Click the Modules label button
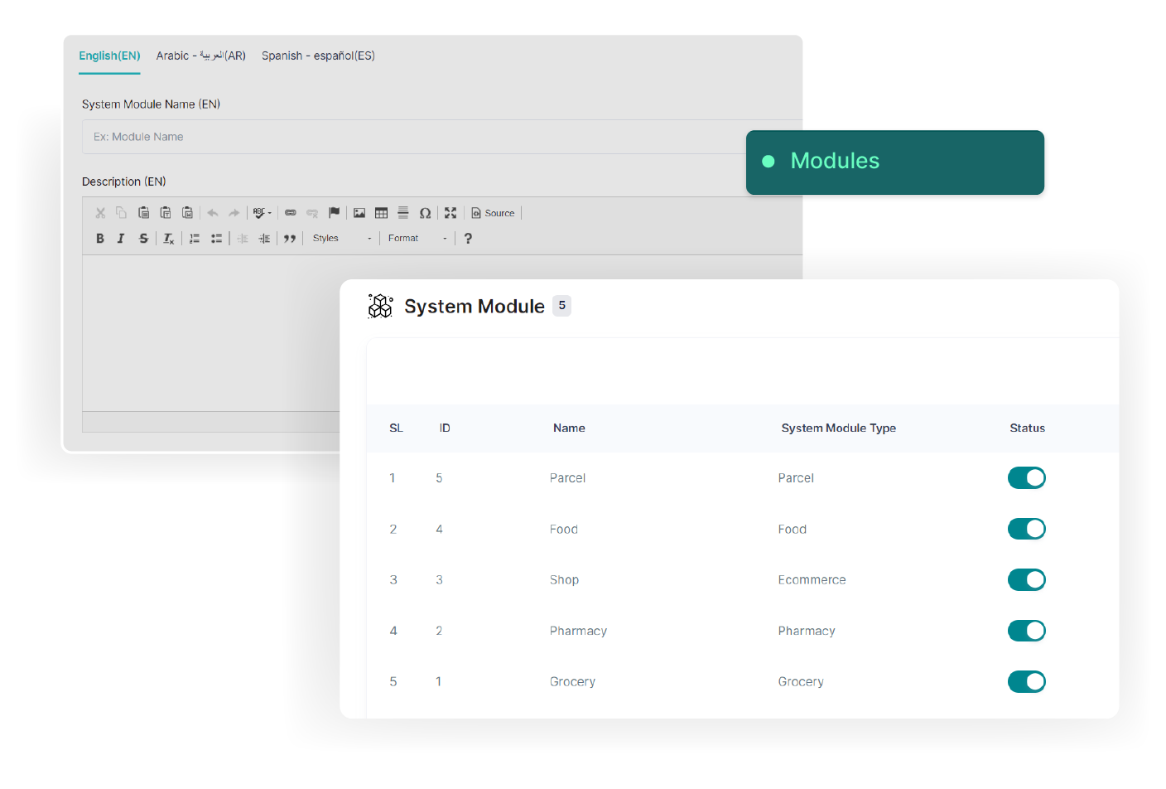 point(894,162)
